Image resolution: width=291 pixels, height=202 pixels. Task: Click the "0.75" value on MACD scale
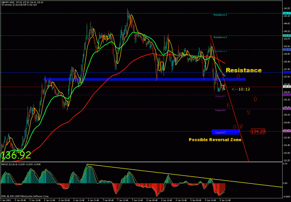coord(285,164)
